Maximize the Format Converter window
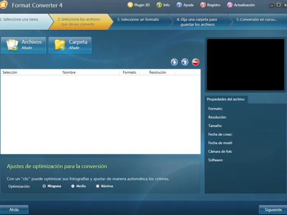The width and height of the screenshot is (287, 215). [x=279, y=5]
